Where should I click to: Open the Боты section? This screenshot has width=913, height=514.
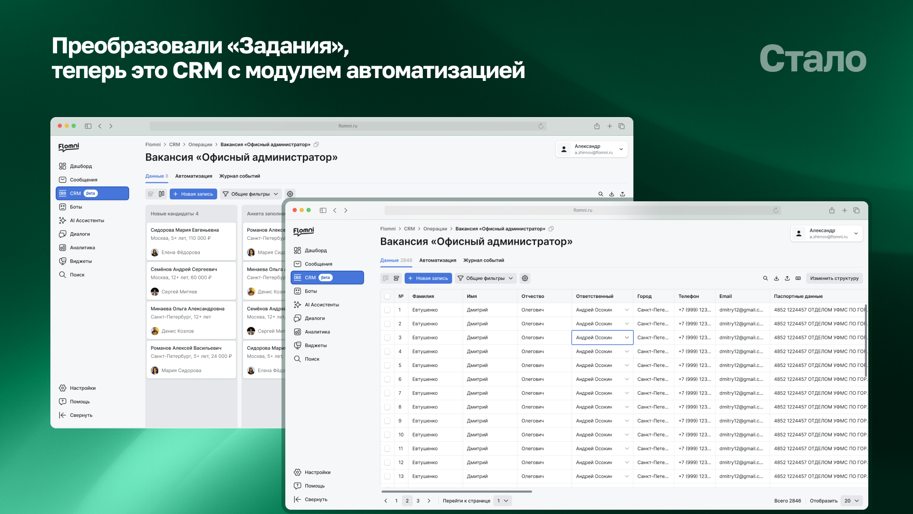pyautogui.click(x=311, y=291)
